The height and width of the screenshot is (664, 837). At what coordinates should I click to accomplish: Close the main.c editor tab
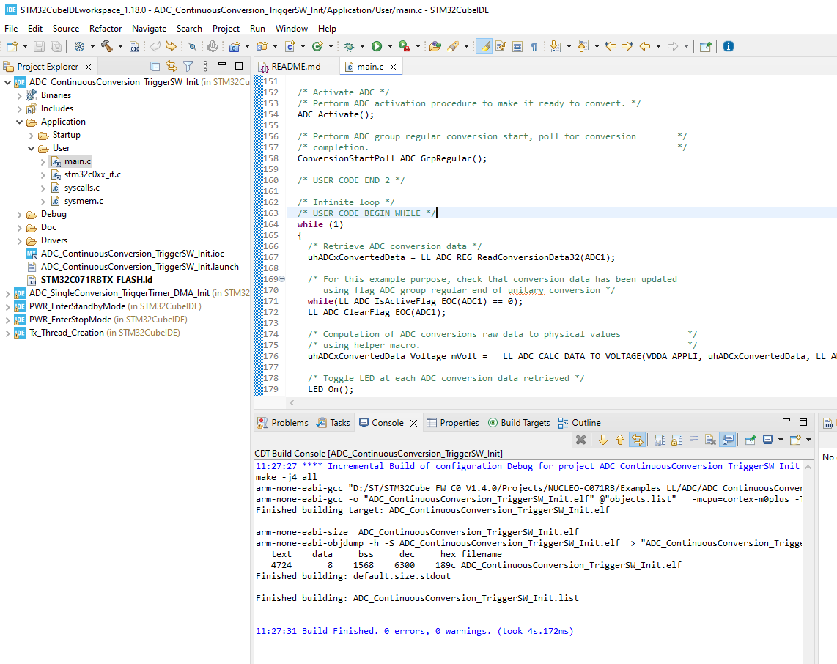coord(394,67)
